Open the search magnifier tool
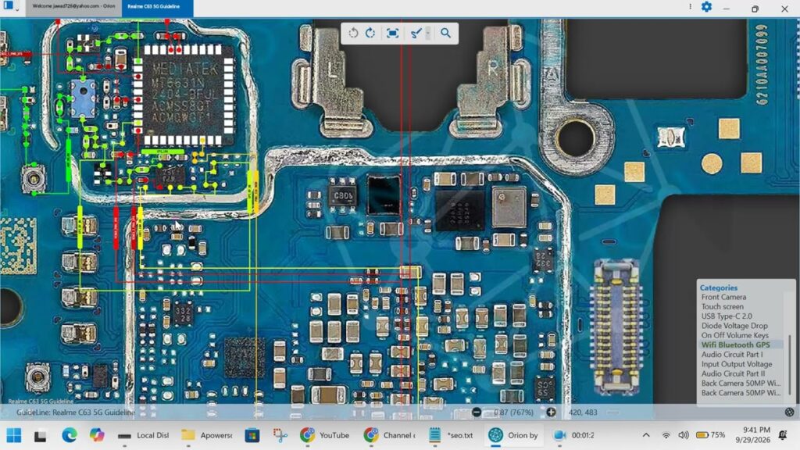The image size is (800, 450). [x=445, y=33]
